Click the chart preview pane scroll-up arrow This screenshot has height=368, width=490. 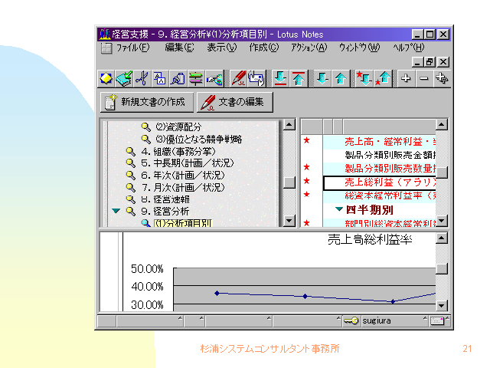click(442, 239)
